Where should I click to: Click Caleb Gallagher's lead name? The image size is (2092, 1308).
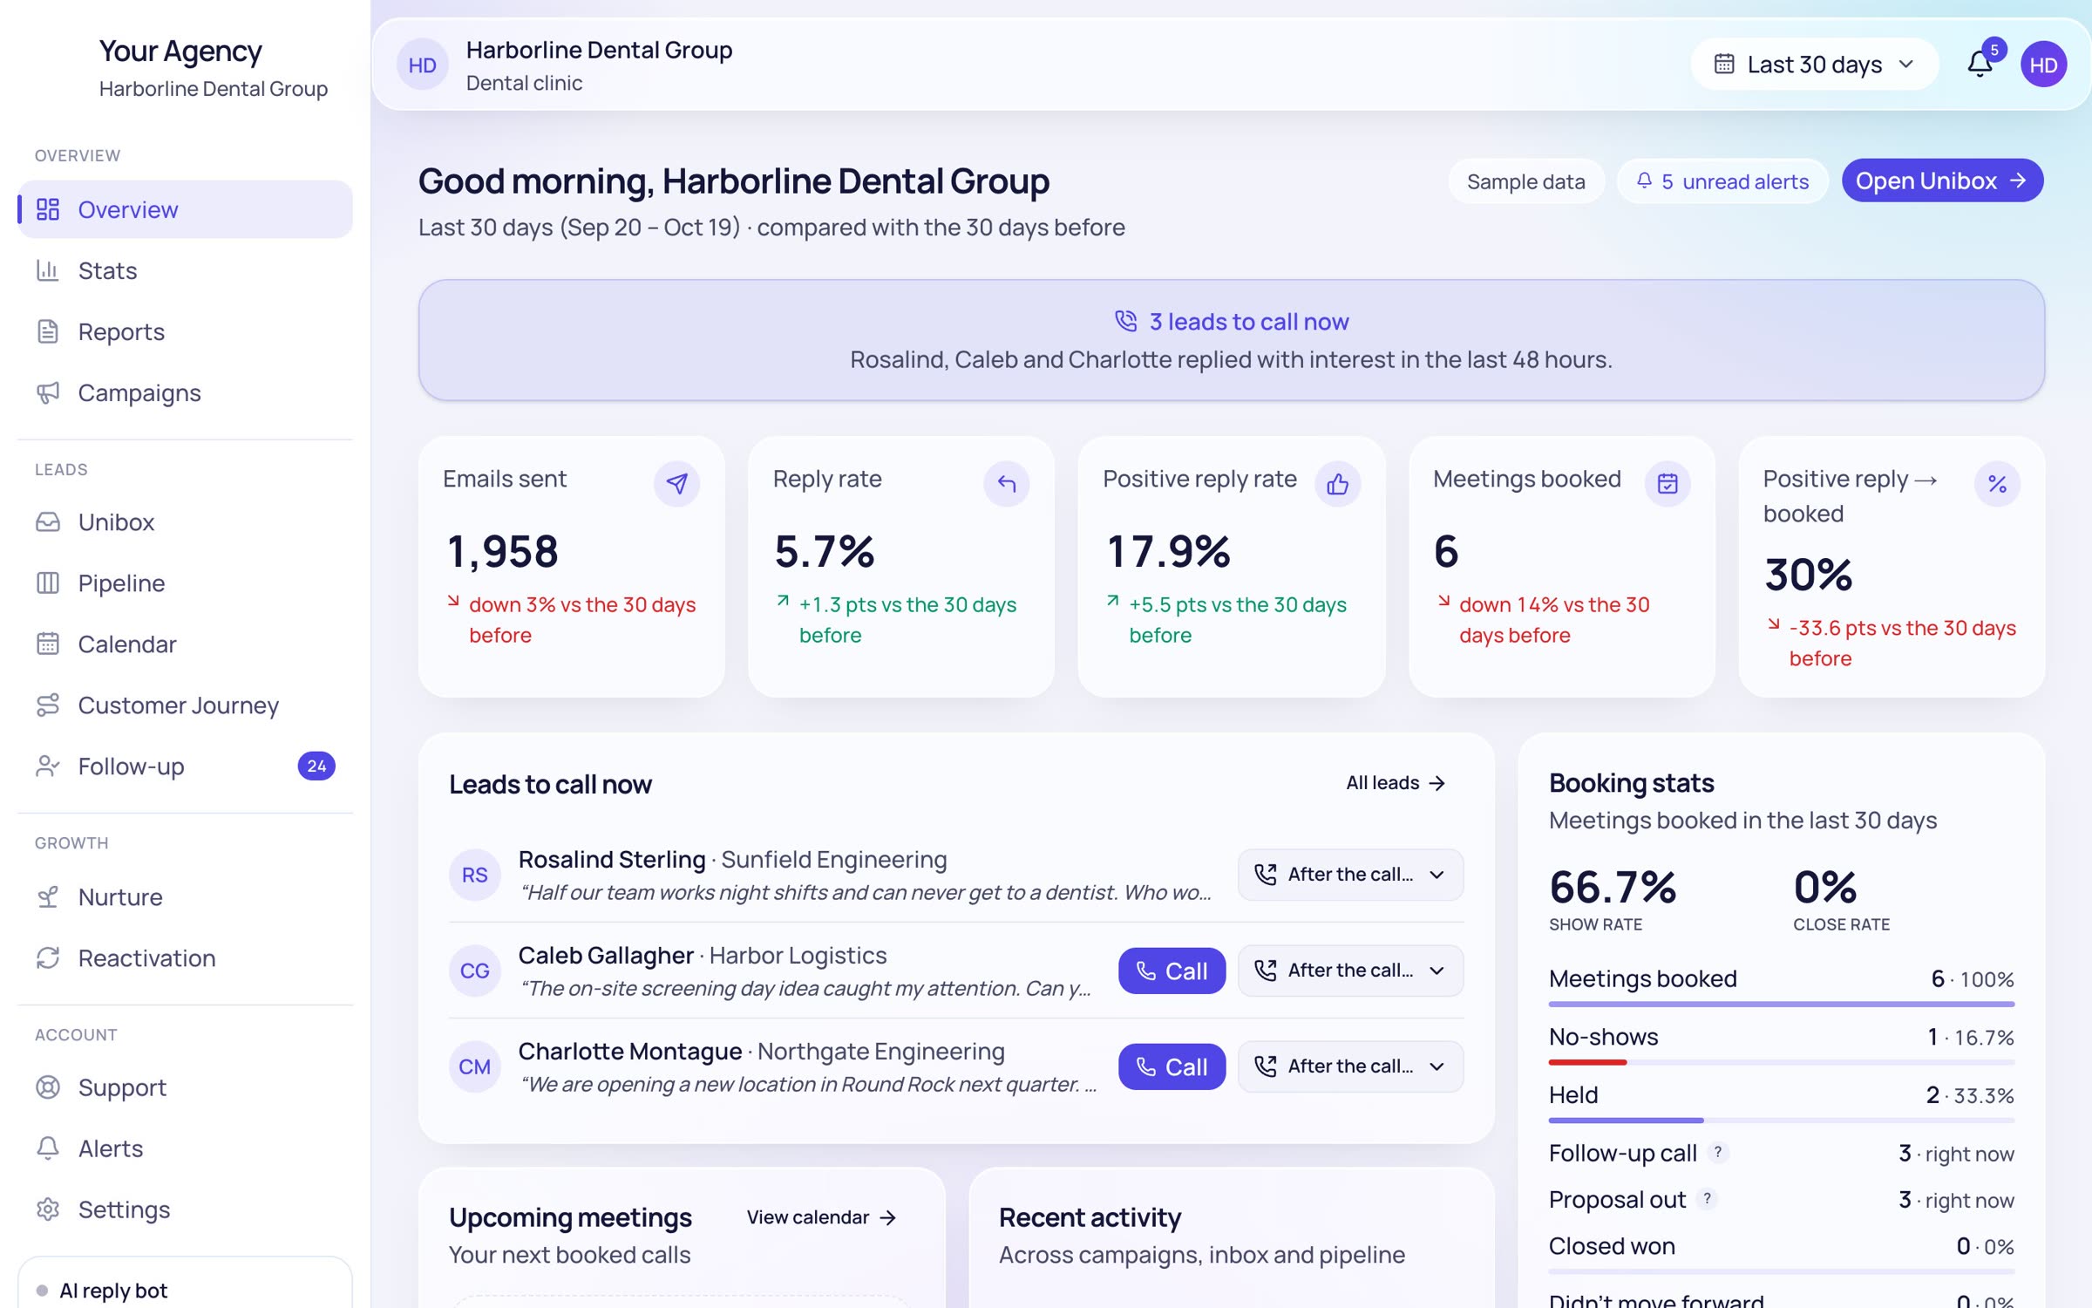(x=606, y=956)
